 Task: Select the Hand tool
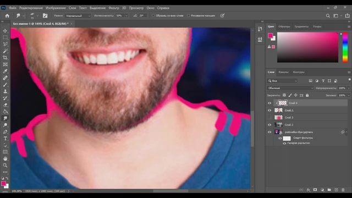point(5,159)
